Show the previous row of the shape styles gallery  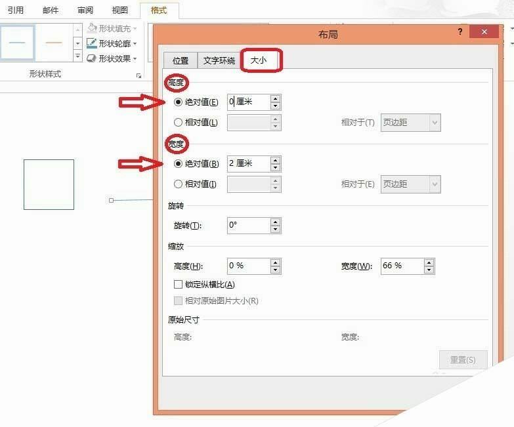[x=77, y=30]
